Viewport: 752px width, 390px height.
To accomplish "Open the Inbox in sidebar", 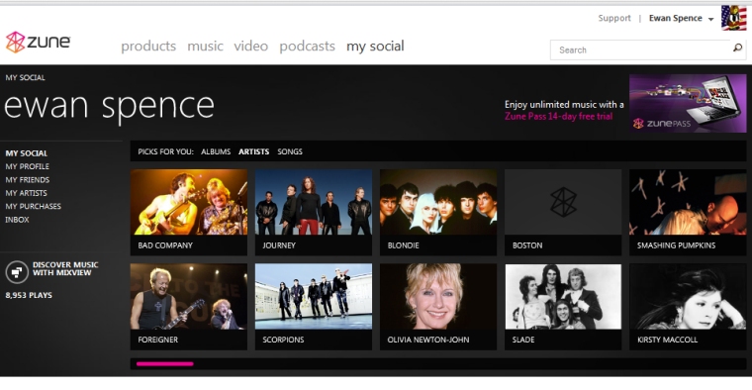I will click(17, 220).
